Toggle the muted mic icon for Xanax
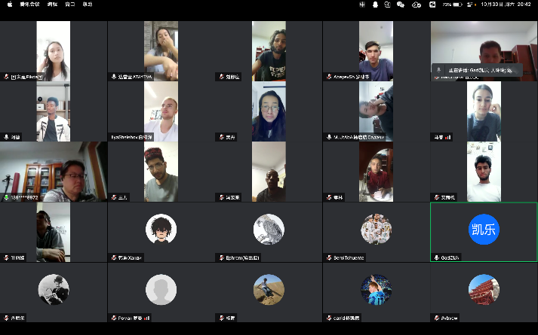 (x=113, y=257)
